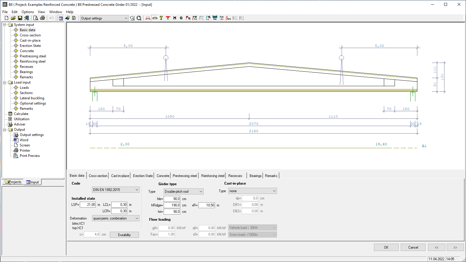The image size is (466, 262).
Task: Select the girder elevation view icon
Action: coord(155,18)
